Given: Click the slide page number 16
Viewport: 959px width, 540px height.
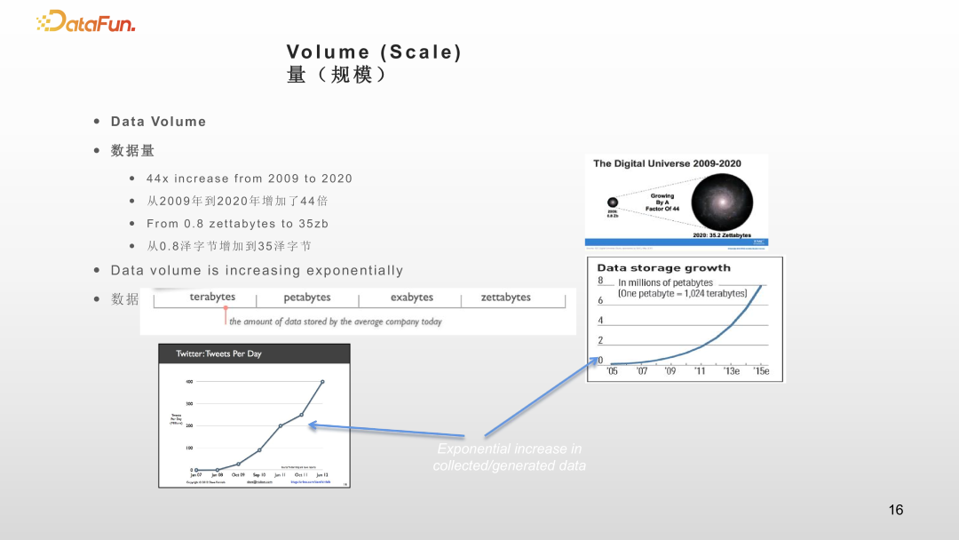Looking at the screenshot, I should [895, 510].
